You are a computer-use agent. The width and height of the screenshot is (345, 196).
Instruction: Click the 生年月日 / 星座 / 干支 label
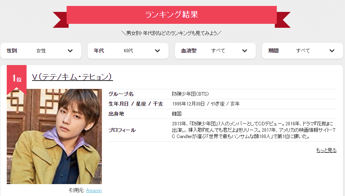click(x=136, y=104)
